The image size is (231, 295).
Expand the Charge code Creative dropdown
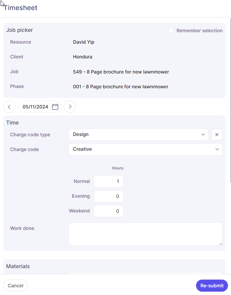pos(145,149)
